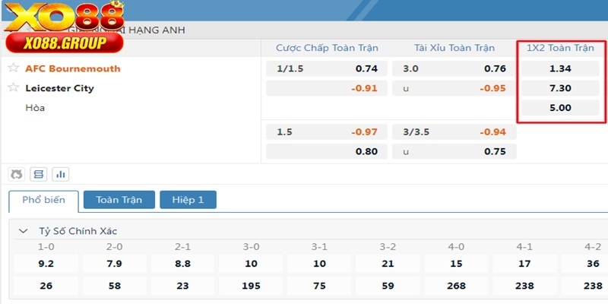Pick Leicester win odds 7.30
608x304 pixels.
tap(560, 88)
